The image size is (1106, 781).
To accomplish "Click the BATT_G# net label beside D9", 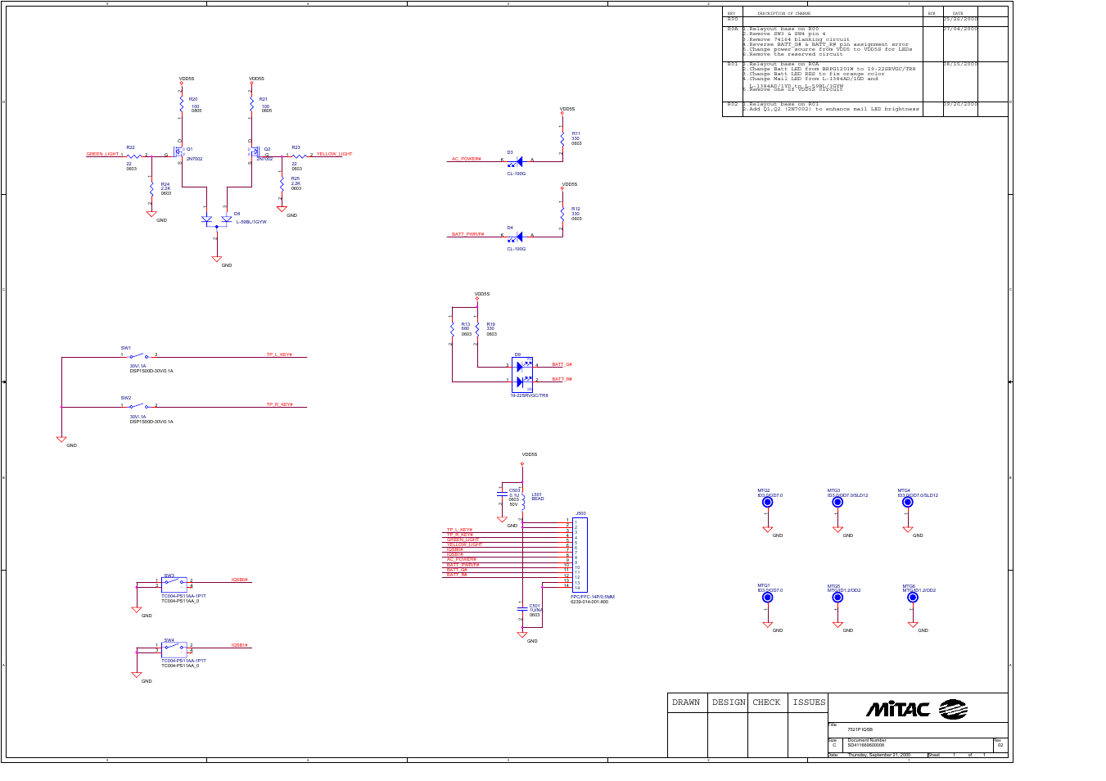I will point(562,365).
